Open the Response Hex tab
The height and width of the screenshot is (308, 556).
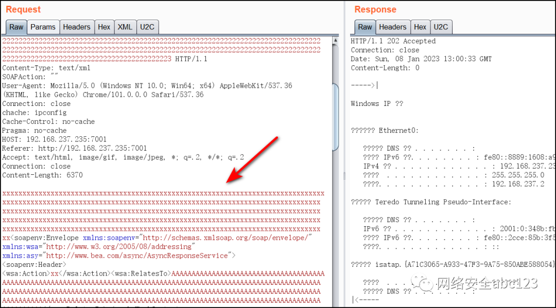point(420,27)
